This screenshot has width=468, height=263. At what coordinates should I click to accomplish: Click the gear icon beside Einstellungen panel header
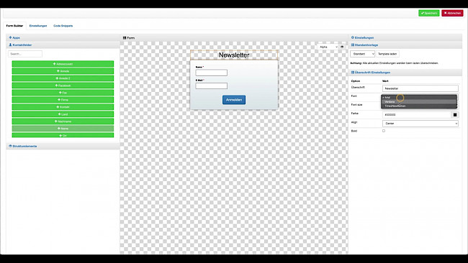click(353, 37)
